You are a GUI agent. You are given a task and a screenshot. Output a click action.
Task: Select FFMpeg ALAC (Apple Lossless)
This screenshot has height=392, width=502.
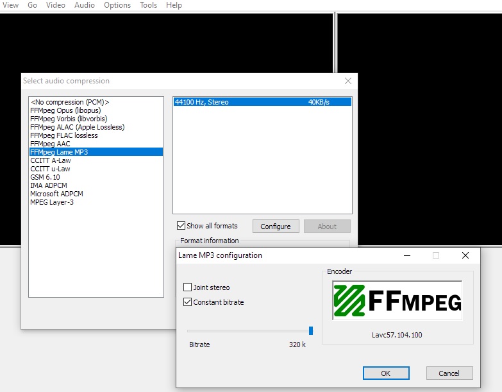(96, 127)
